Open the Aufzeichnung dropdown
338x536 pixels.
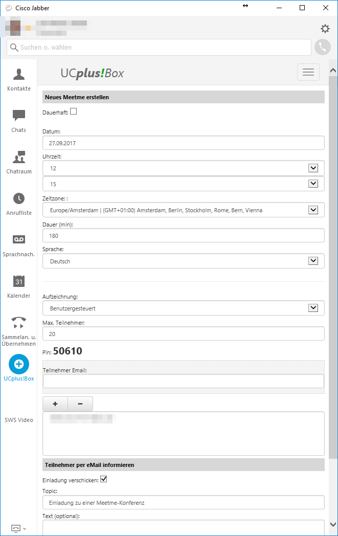click(184, 308)
